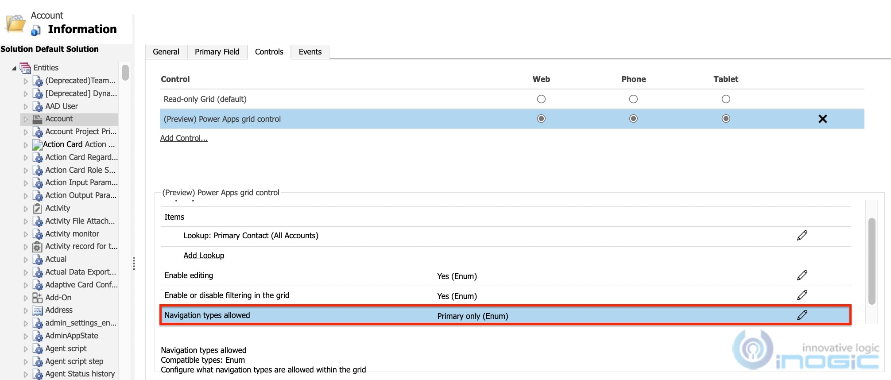Select the Action Card Regard... entity

[x=81, y=157]
